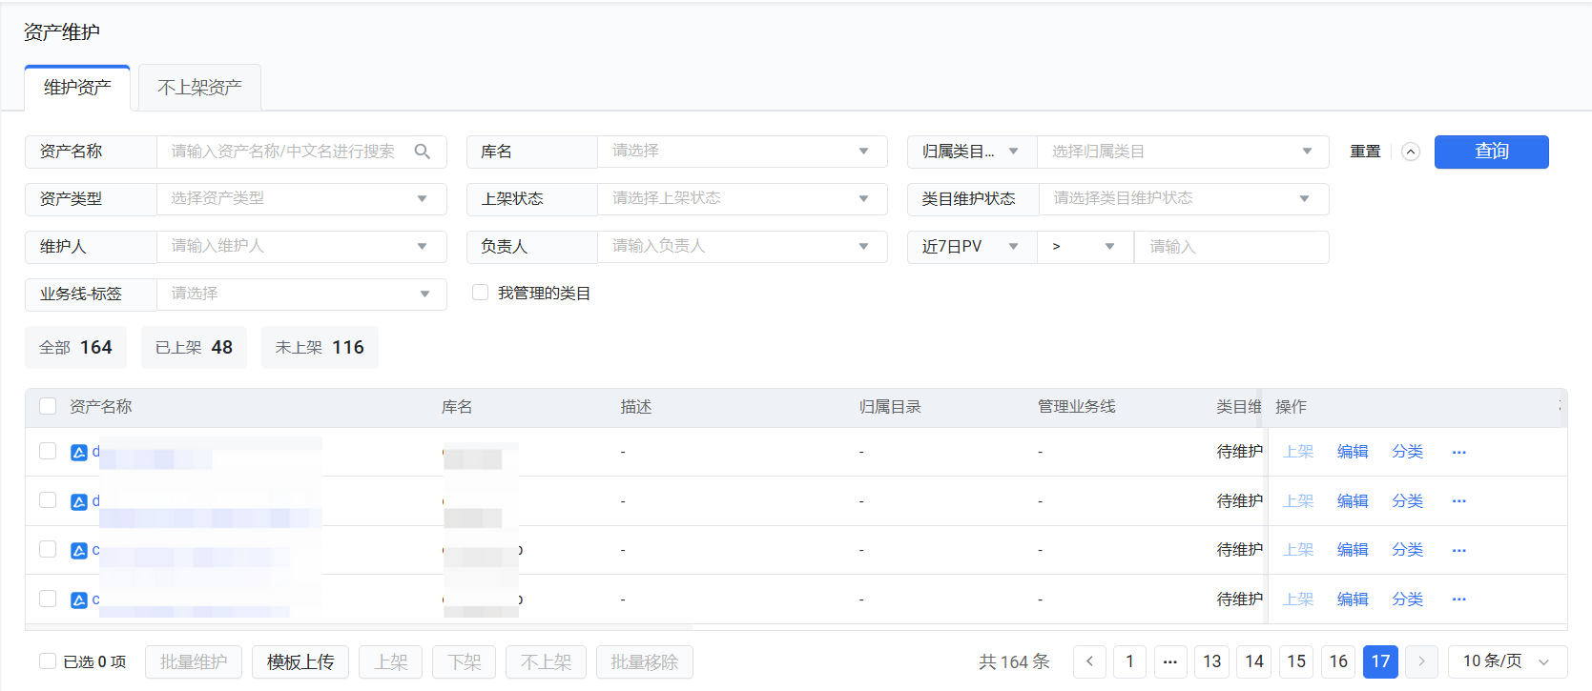Click the next page right arrow

[x=1421, y=661]
